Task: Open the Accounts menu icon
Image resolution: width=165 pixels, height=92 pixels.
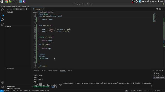Action: click(2, 82)
